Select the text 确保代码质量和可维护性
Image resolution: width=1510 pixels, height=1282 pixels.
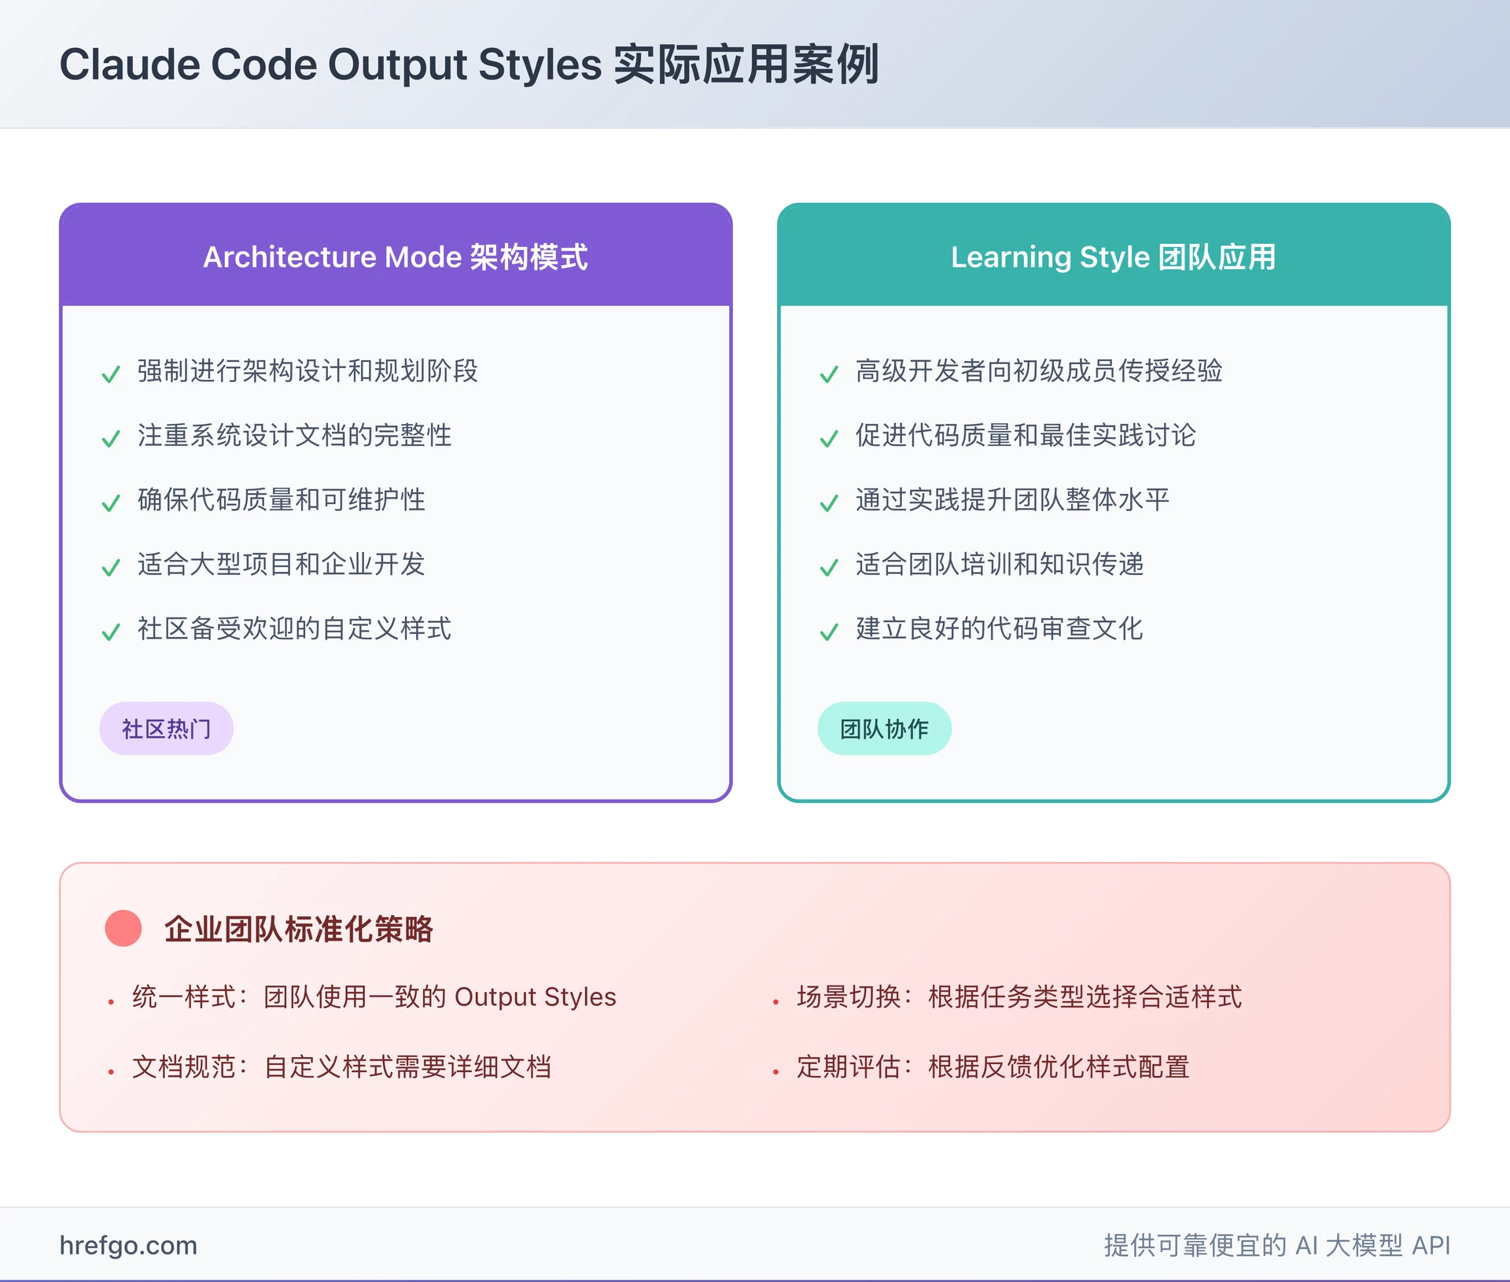(282, 499)
